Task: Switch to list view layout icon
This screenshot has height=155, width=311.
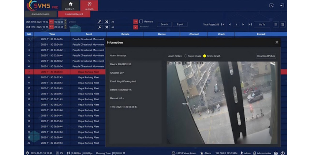Action: pyautogui.click(x=275, y=24)
